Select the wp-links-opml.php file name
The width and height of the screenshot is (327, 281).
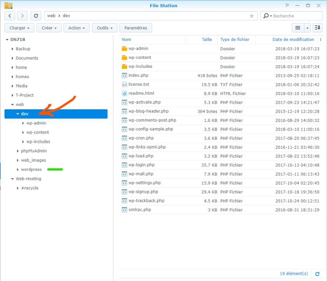tap(147, 147)
